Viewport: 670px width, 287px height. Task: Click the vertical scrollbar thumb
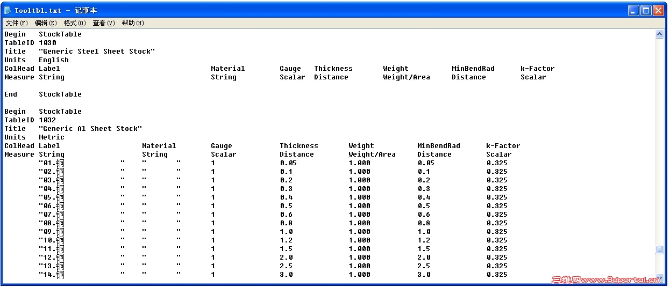(x=660, y=250)
